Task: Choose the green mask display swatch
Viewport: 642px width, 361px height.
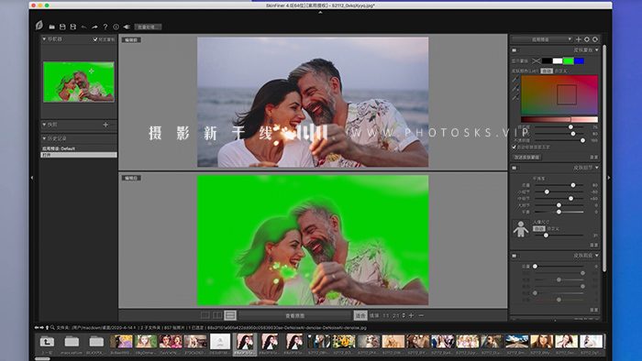Action: [x=569, y=60]
